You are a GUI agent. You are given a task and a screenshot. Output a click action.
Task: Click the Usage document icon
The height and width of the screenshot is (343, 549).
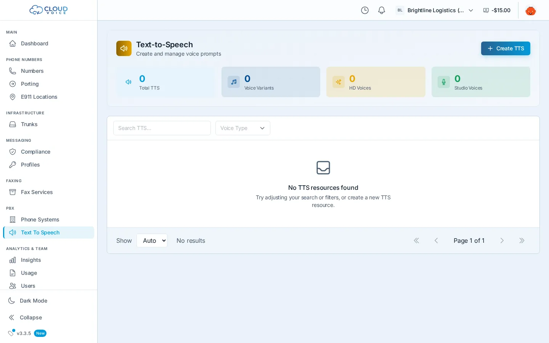point(13,273)
